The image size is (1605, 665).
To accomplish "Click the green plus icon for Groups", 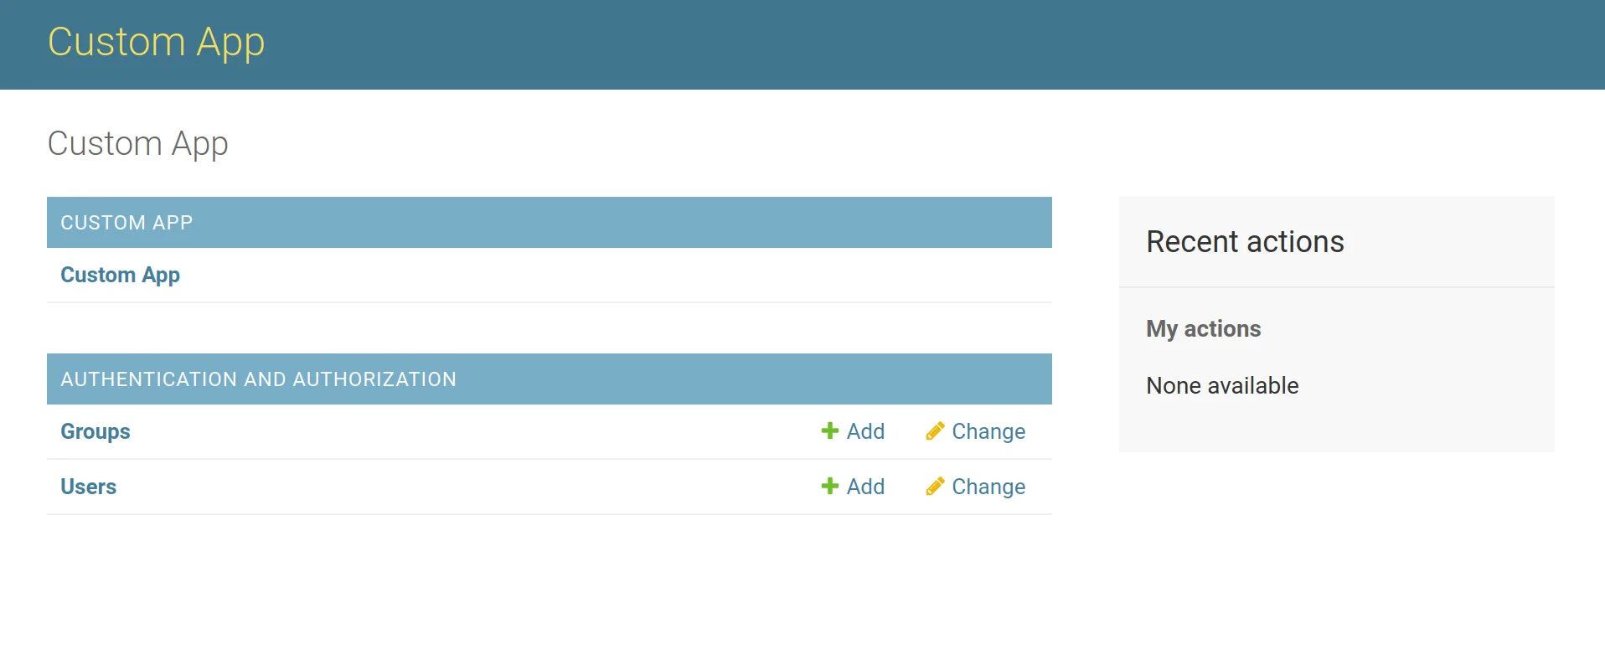I will tap(829, 430).
